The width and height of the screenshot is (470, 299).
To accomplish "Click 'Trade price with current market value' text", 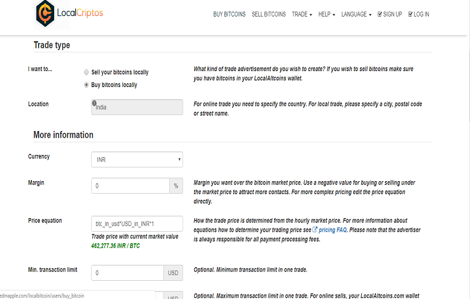I will point(135,236).
